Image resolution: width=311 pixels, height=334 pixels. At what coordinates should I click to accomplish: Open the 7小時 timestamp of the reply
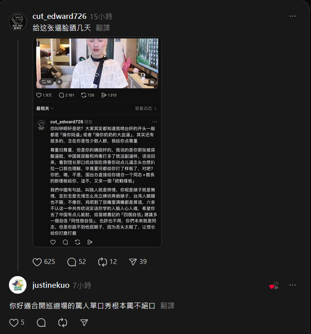point(82,286)
